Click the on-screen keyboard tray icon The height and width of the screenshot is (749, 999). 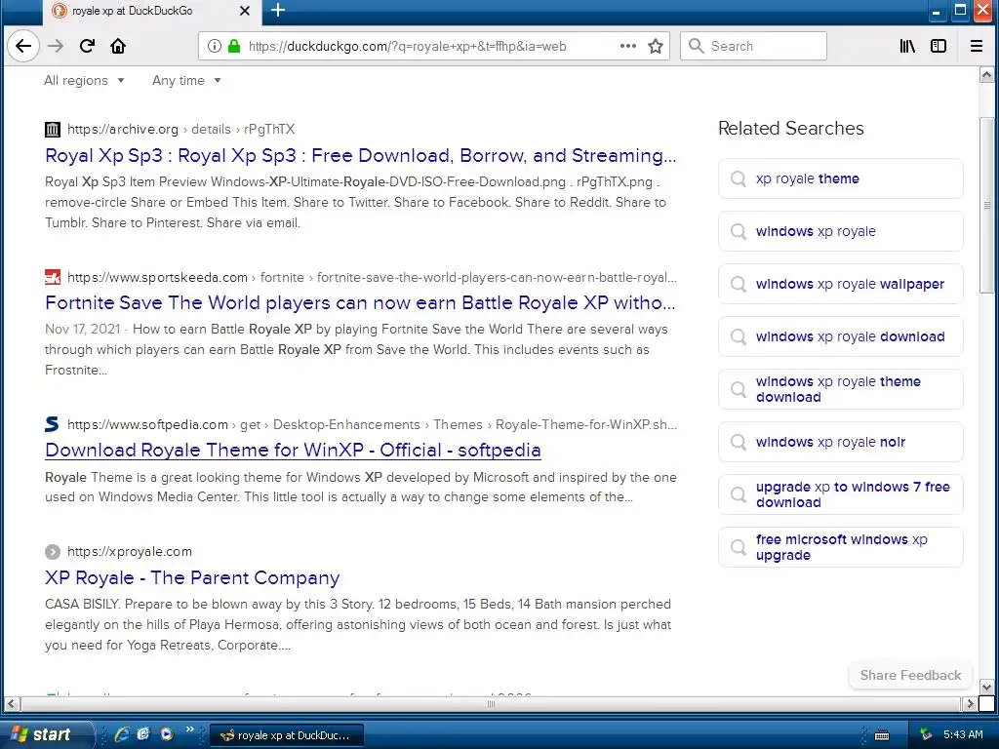(882, 735)
